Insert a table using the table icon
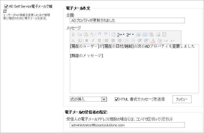This screenshot has width=204, height=133. click(x=113, y=35)
